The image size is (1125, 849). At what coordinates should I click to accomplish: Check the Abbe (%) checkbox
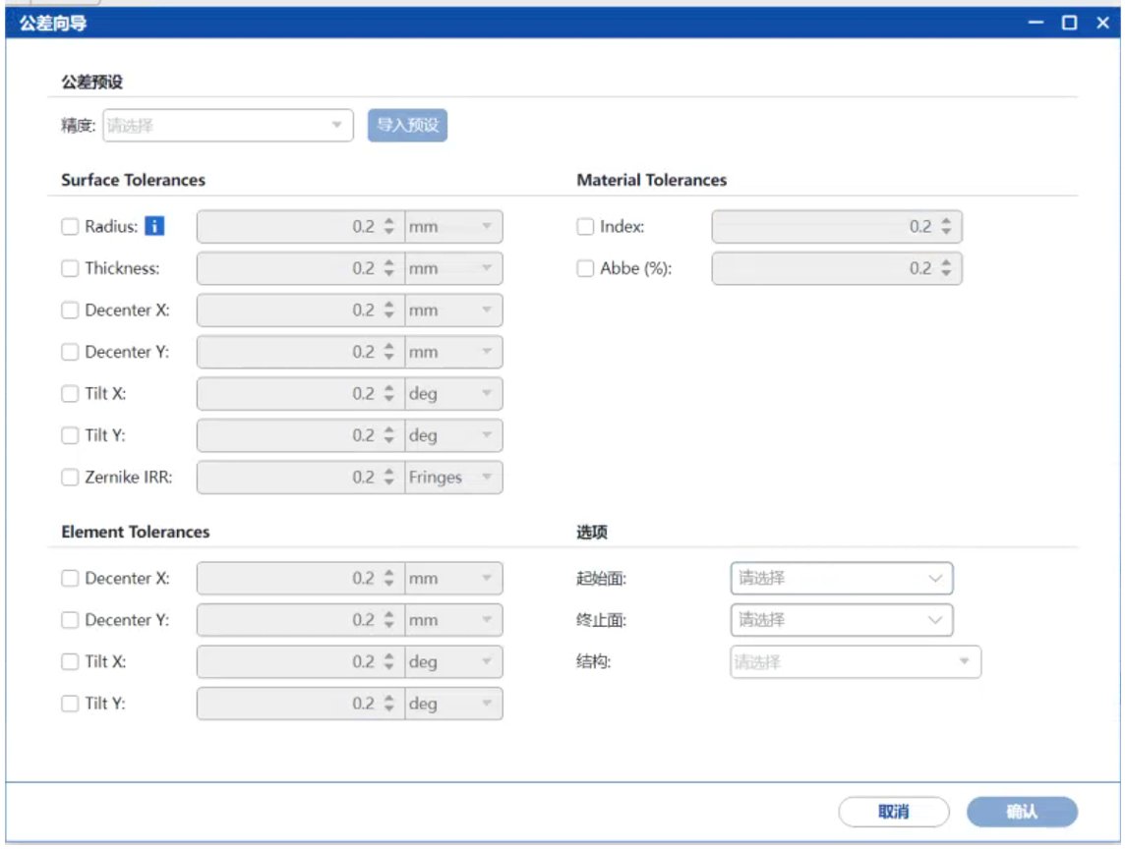585,268
